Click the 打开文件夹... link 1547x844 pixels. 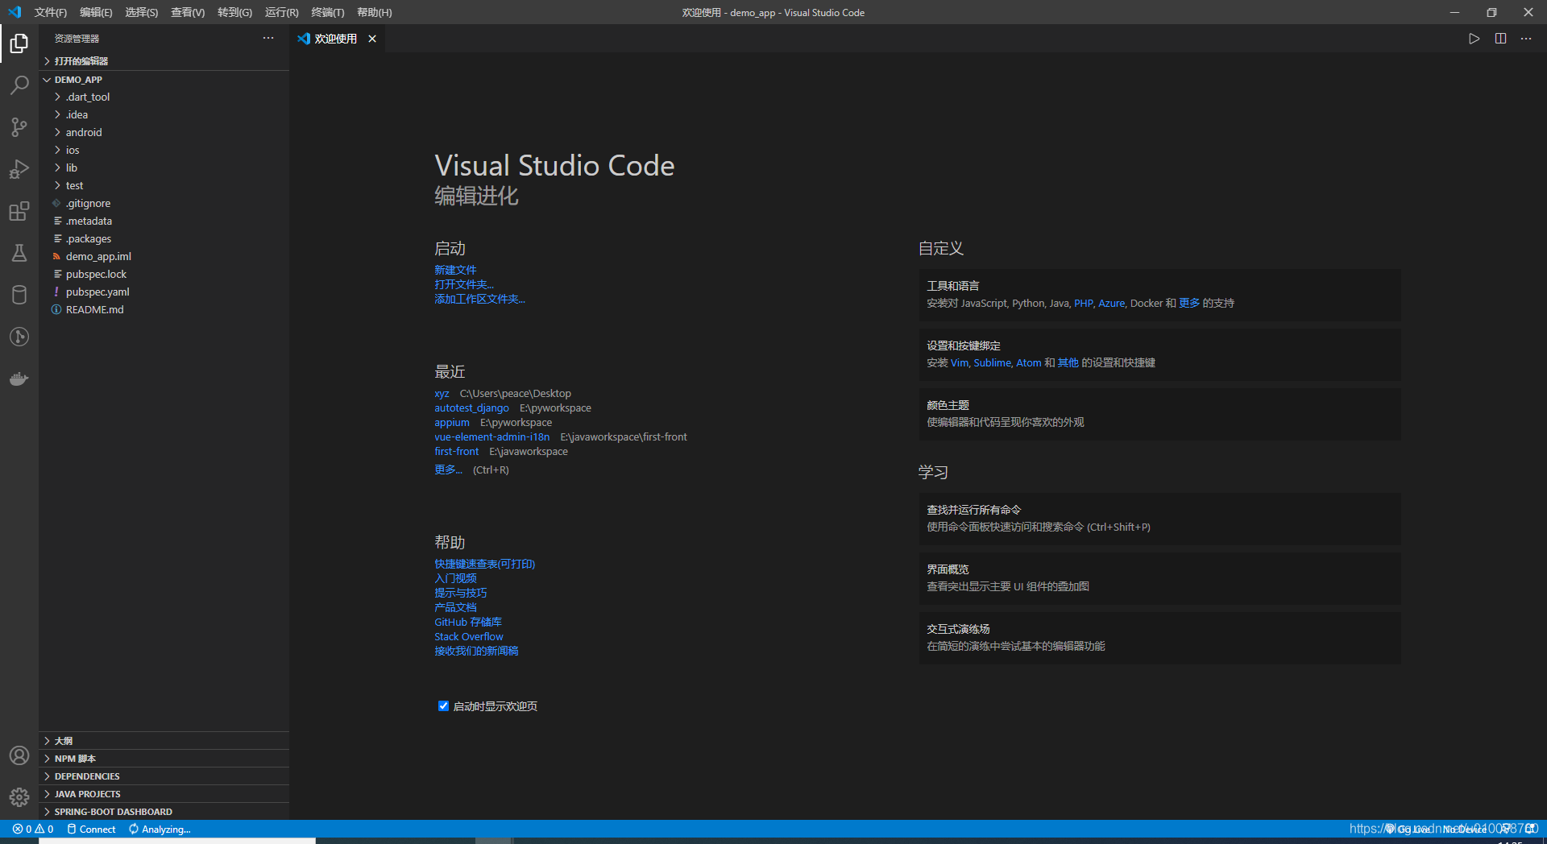464,284
